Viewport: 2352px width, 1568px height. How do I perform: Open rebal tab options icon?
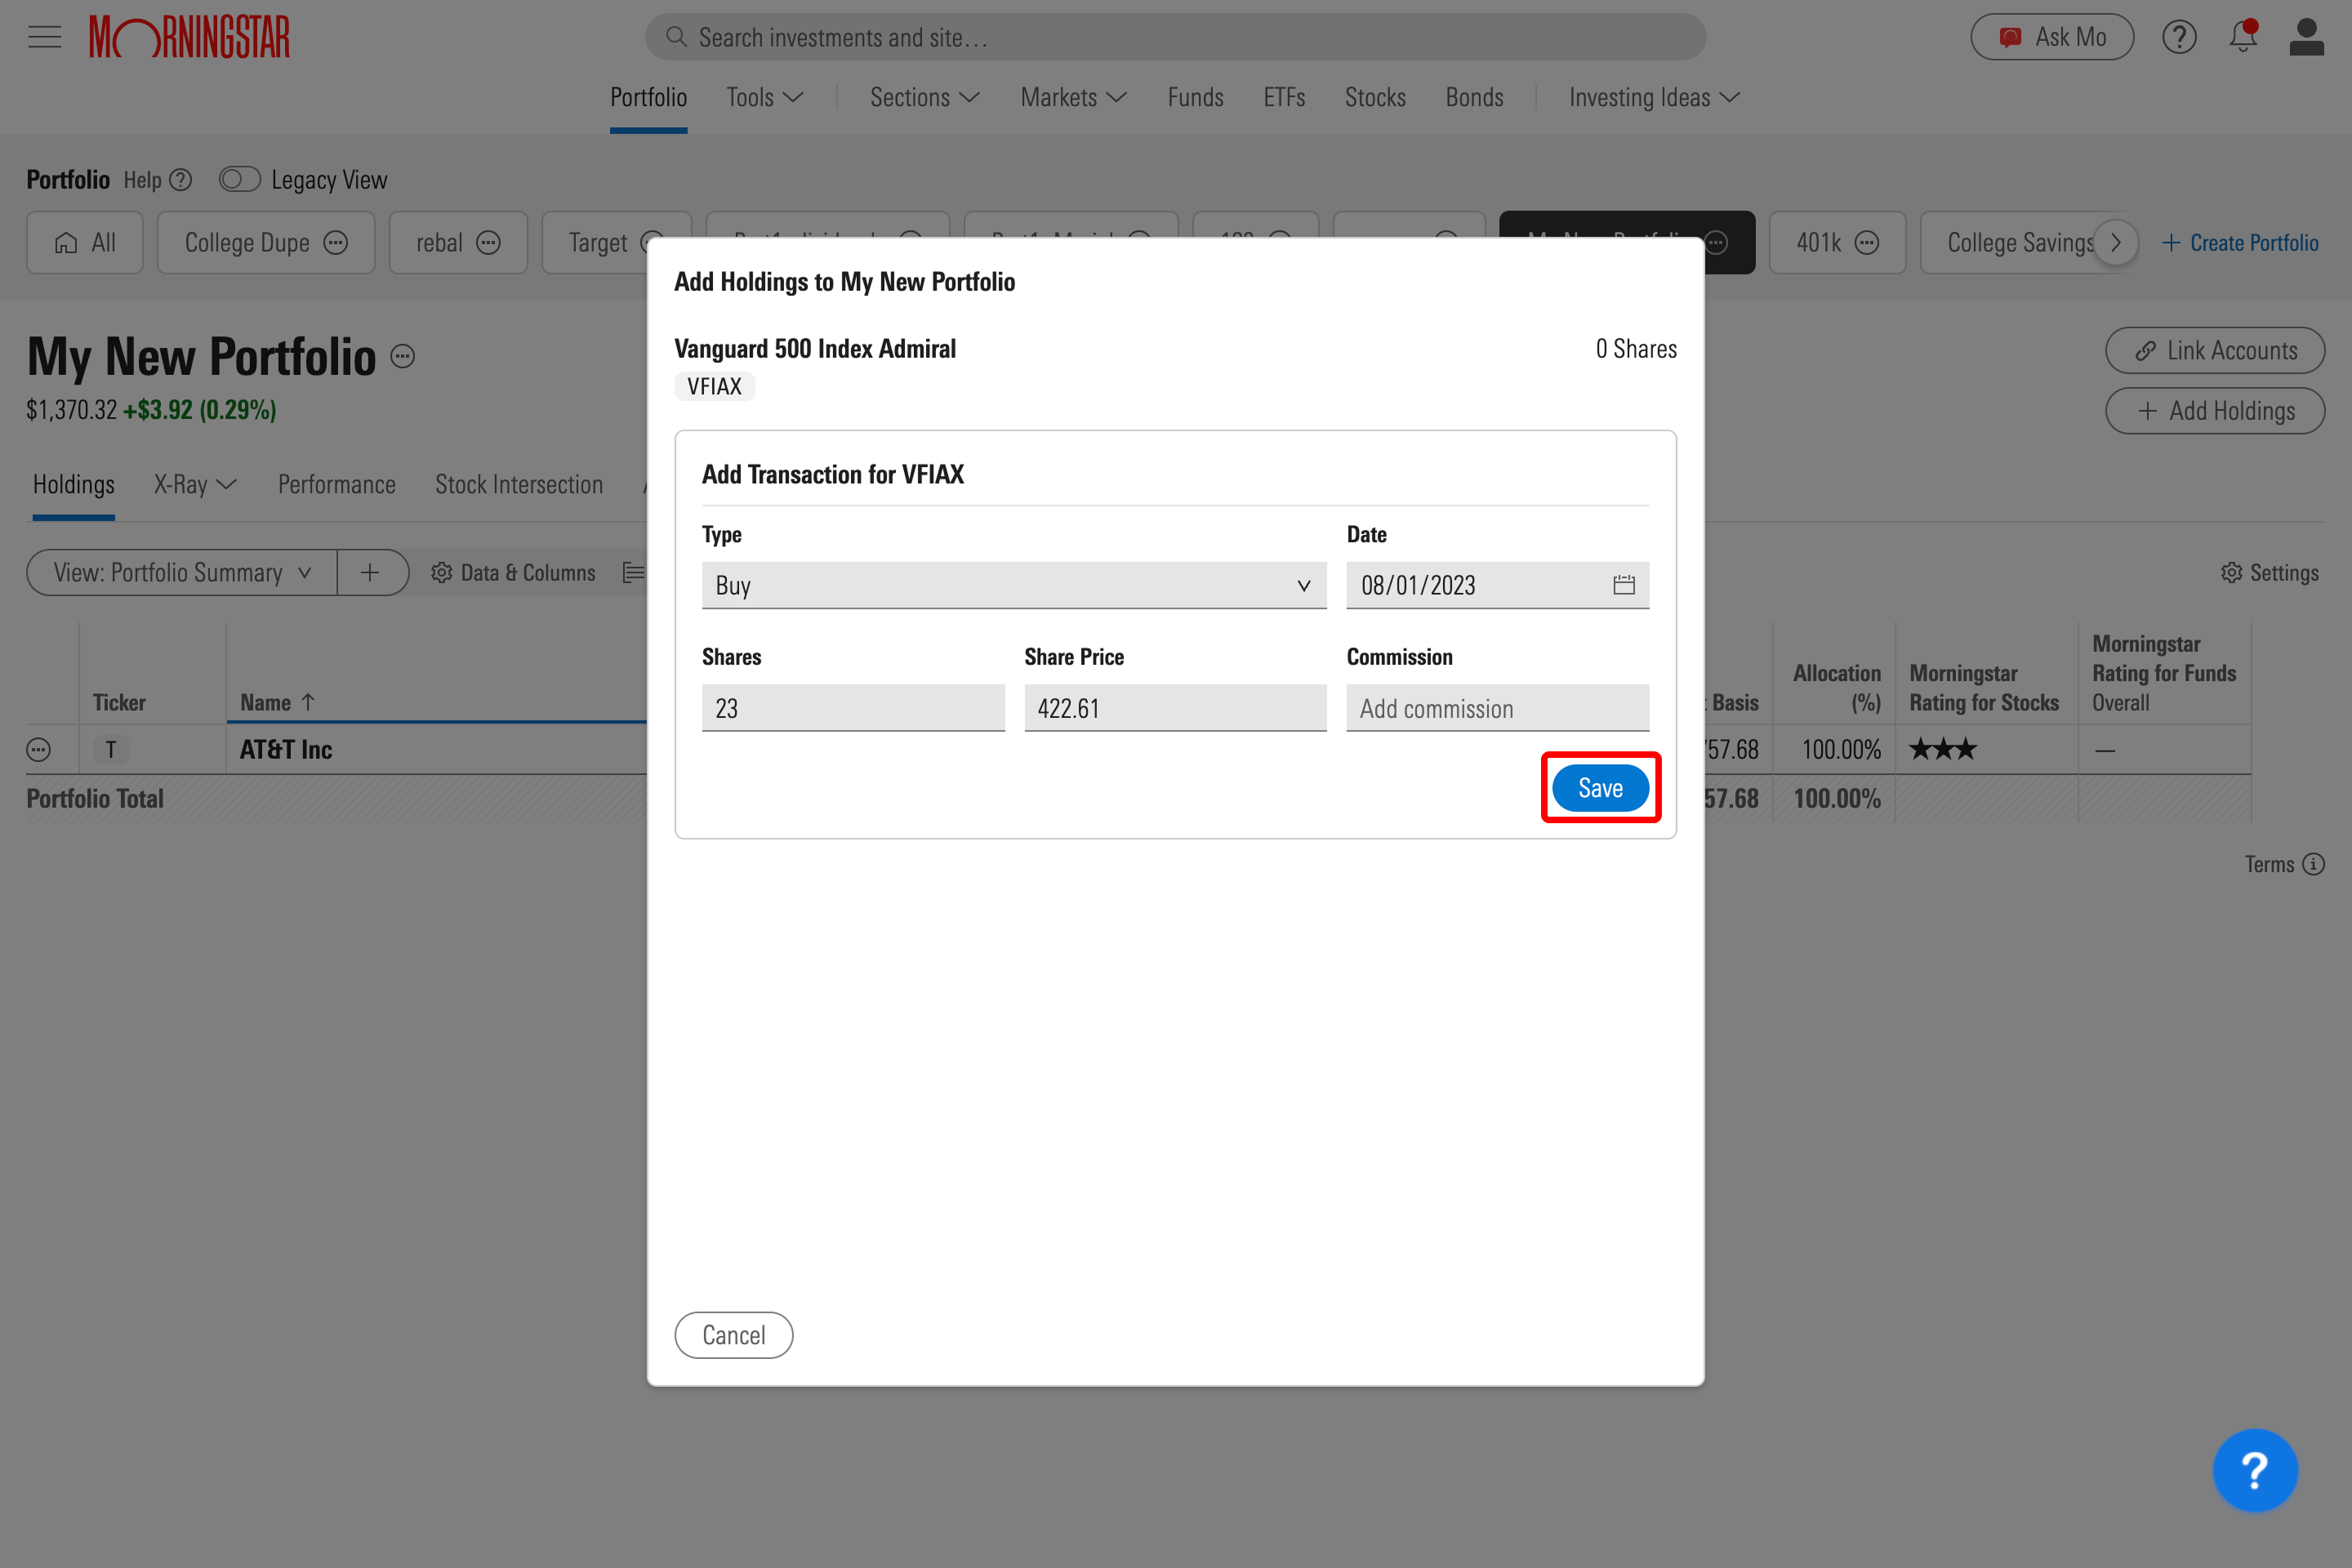(488, 243)
